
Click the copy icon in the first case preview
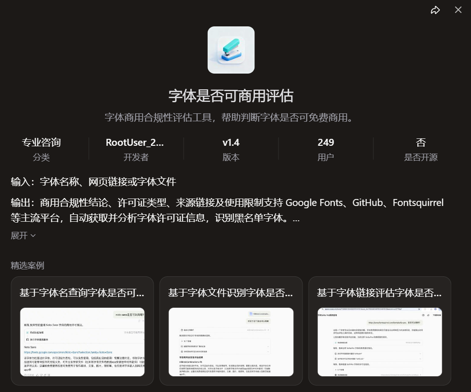pos(45,375)
